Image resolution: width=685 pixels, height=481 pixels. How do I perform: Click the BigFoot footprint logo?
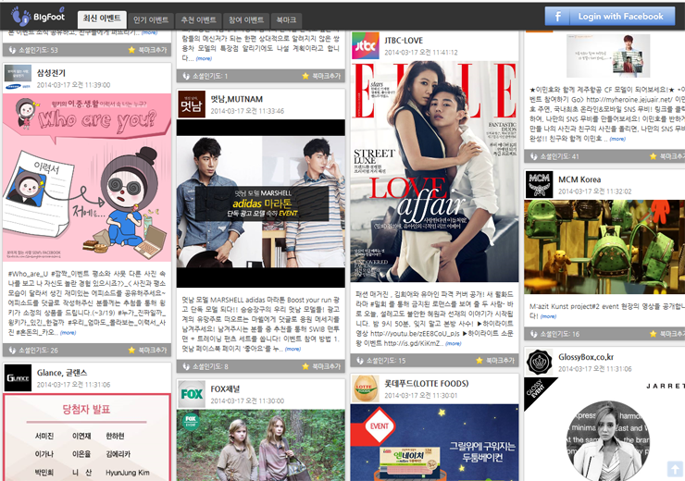tap(39, 16)
